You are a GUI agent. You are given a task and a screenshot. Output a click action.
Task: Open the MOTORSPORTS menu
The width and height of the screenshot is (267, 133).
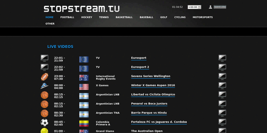[203, 17]
